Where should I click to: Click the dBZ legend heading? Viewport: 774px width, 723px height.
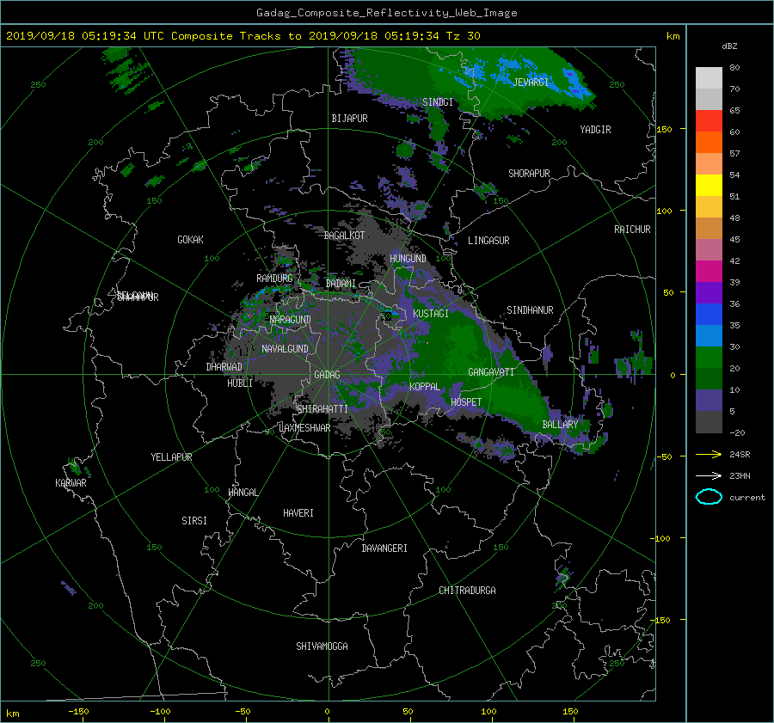click(x=729, y=46)
